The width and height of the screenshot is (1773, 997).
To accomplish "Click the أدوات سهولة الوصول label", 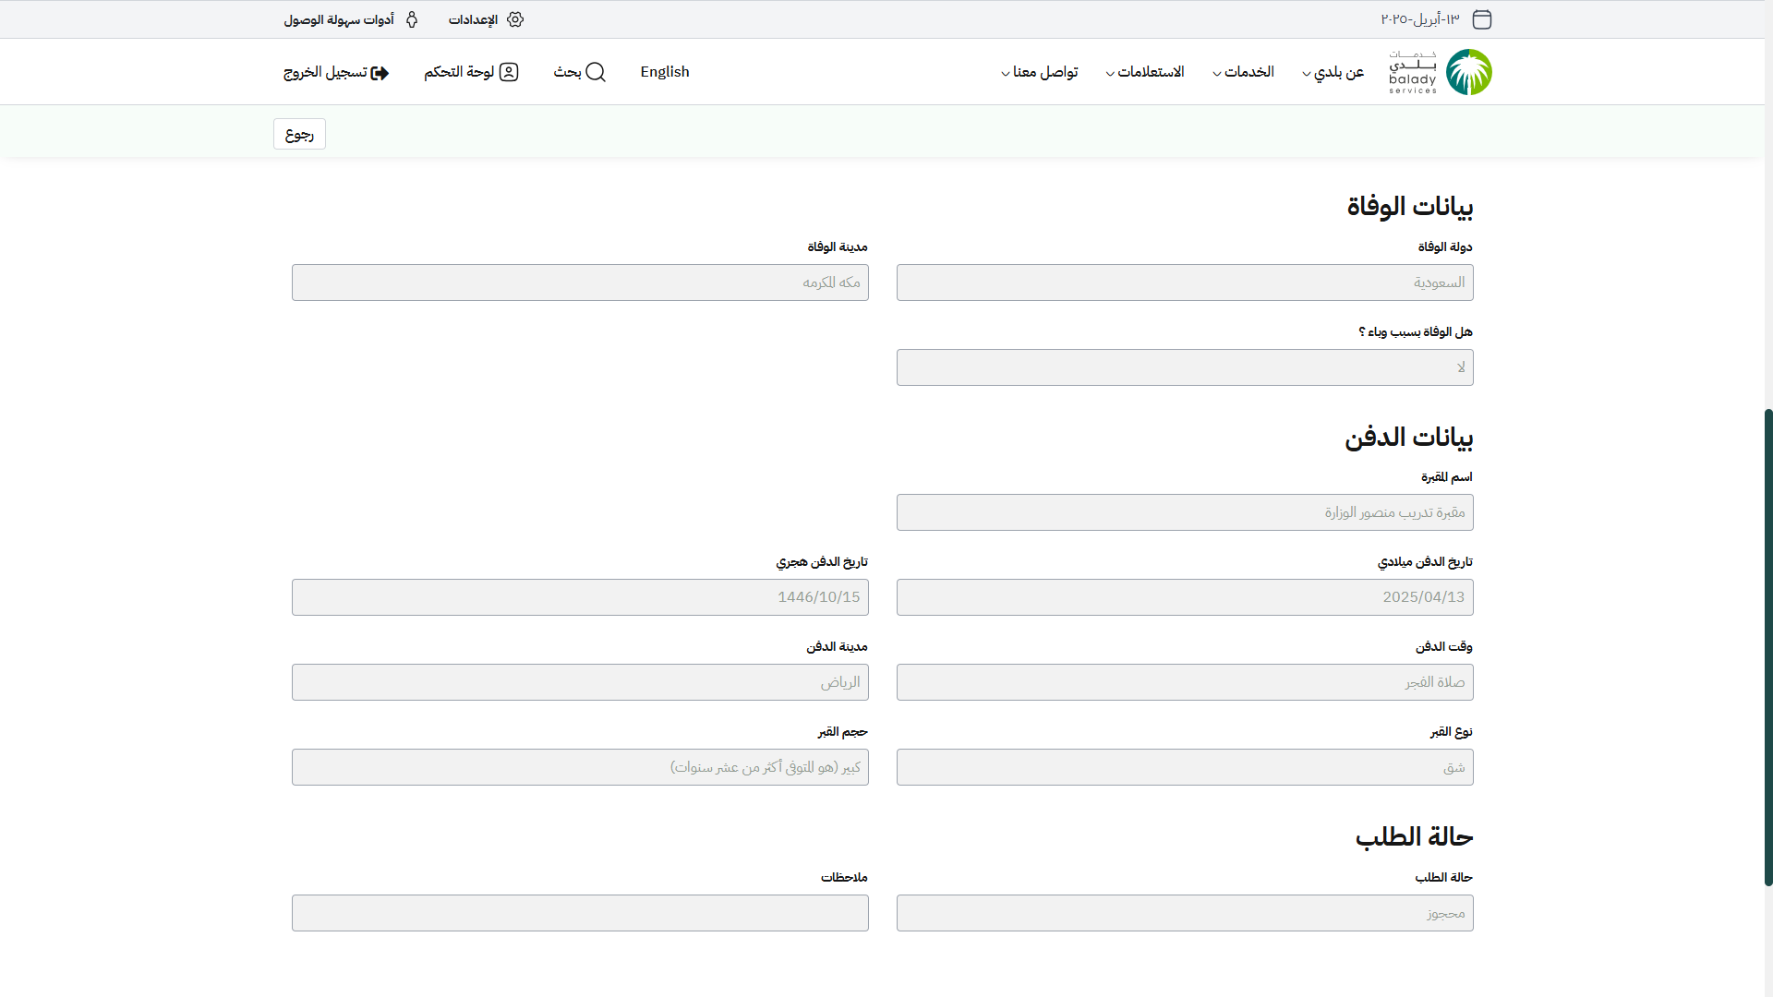I will (339, 19).
